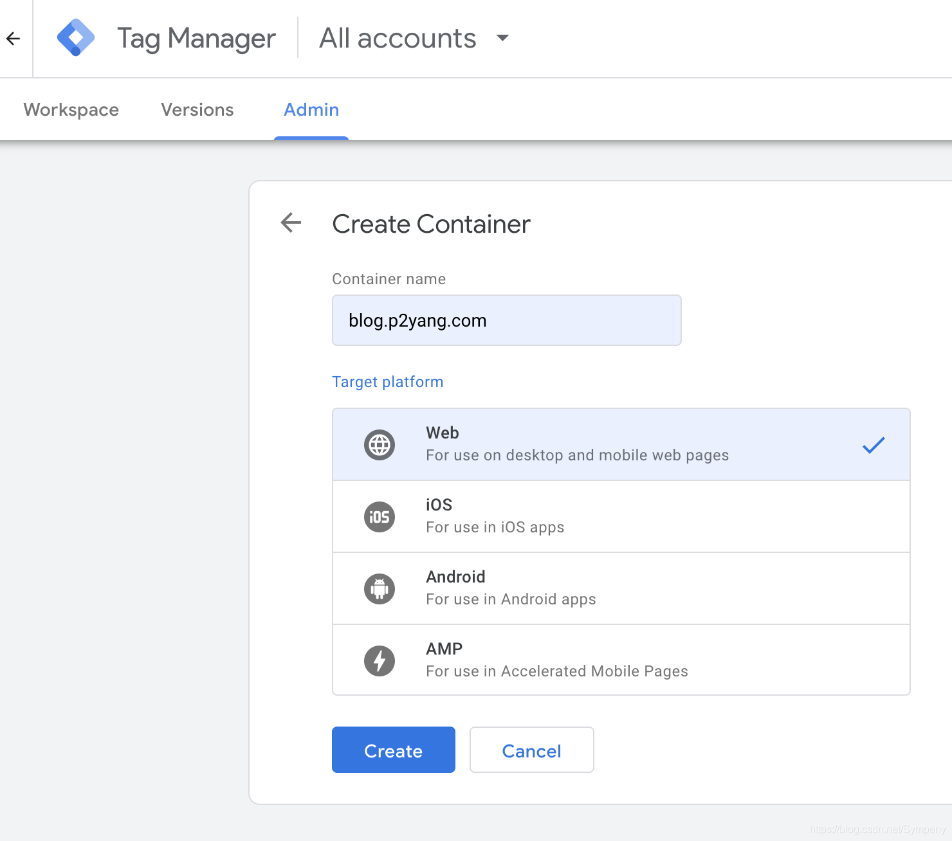Viewport: 952px width, 841px height.
Task: Click the Android robot icon
Action: click(x=380, y=589)
